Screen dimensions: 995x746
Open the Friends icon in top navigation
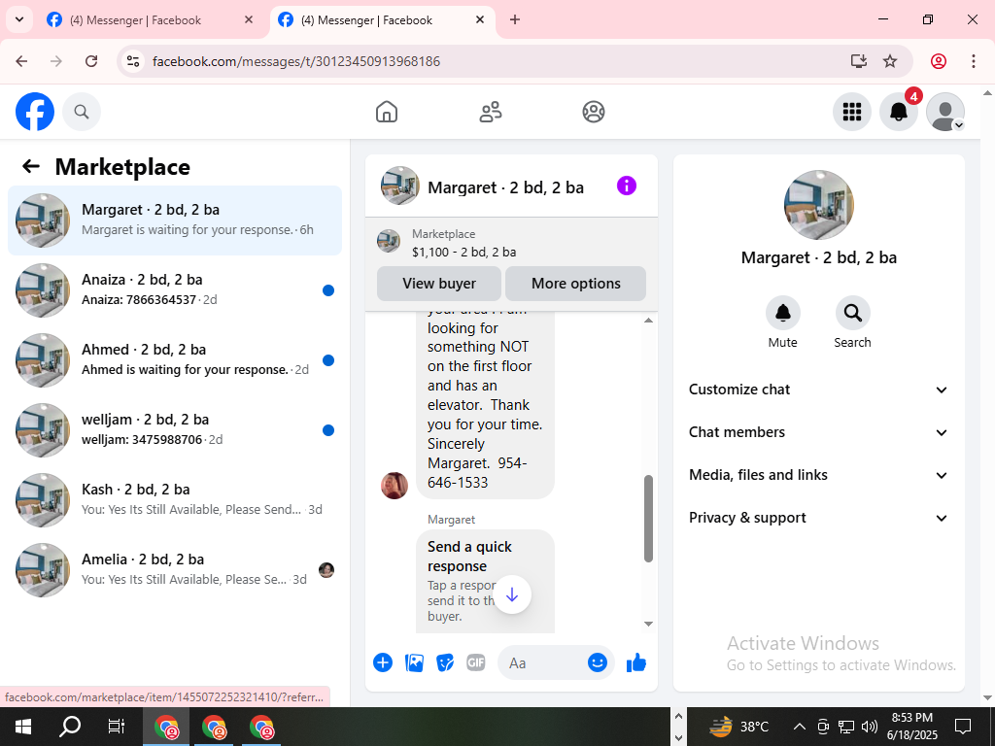click(x=490, y=112)
